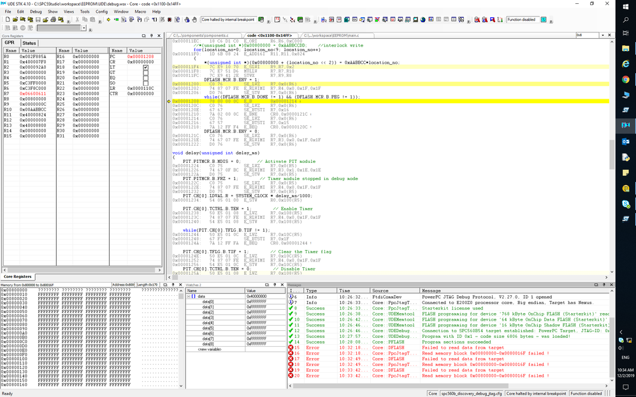
Task: Click the highlighted code line at 0x00001208
Action: tap(390, 101)
